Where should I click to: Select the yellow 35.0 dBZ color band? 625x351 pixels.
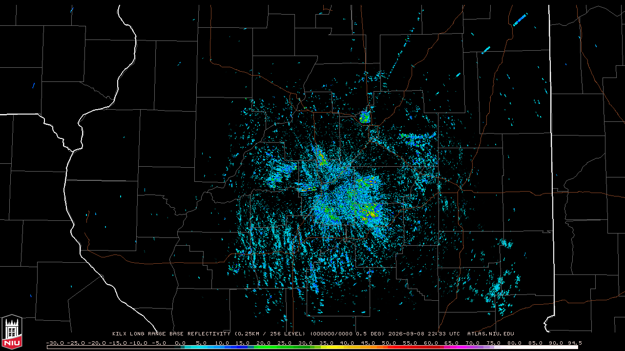327,347
